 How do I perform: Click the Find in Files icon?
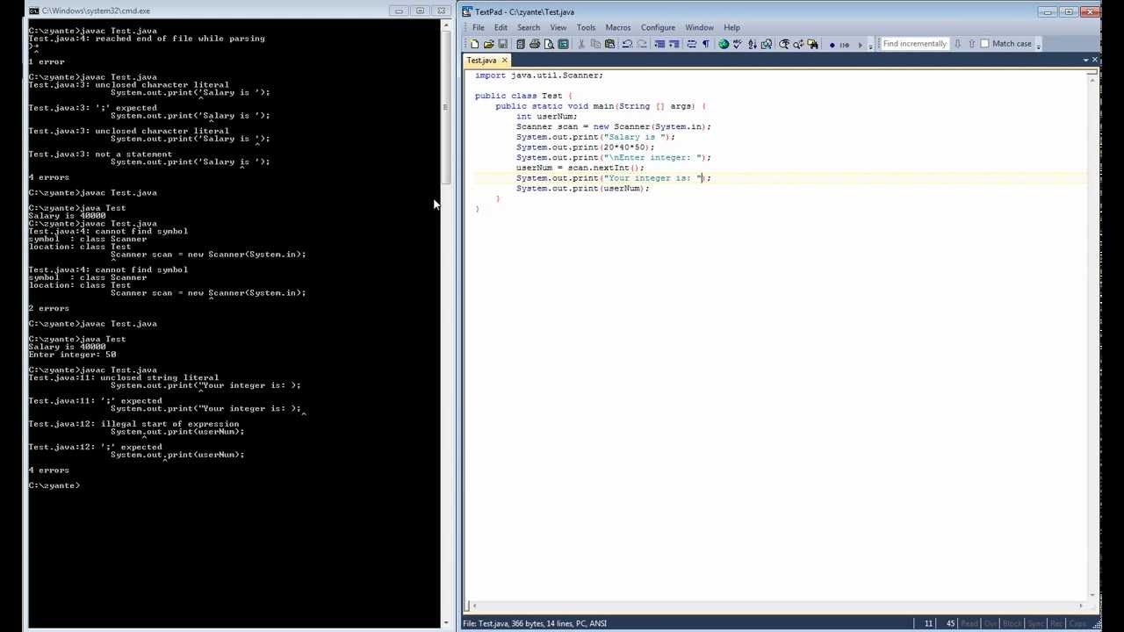813,44
